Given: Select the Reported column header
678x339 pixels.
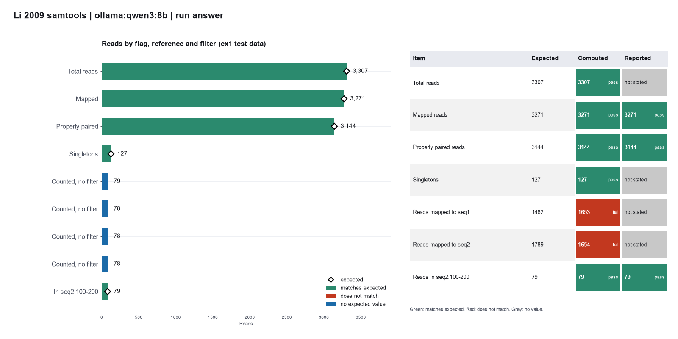Looking at the screenshot, I should pos(637,58).
